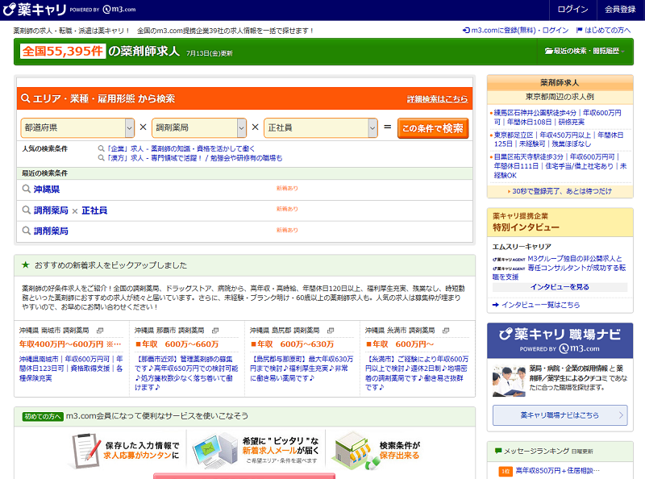Click the green 初めての方へ badge
The height and width of the screenshot is (479, 645).
43,416
